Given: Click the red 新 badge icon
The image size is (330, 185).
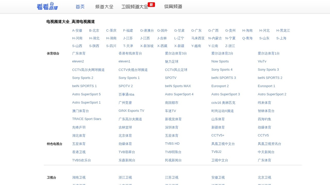Looking at the screenshot, I should pos(151,5).
